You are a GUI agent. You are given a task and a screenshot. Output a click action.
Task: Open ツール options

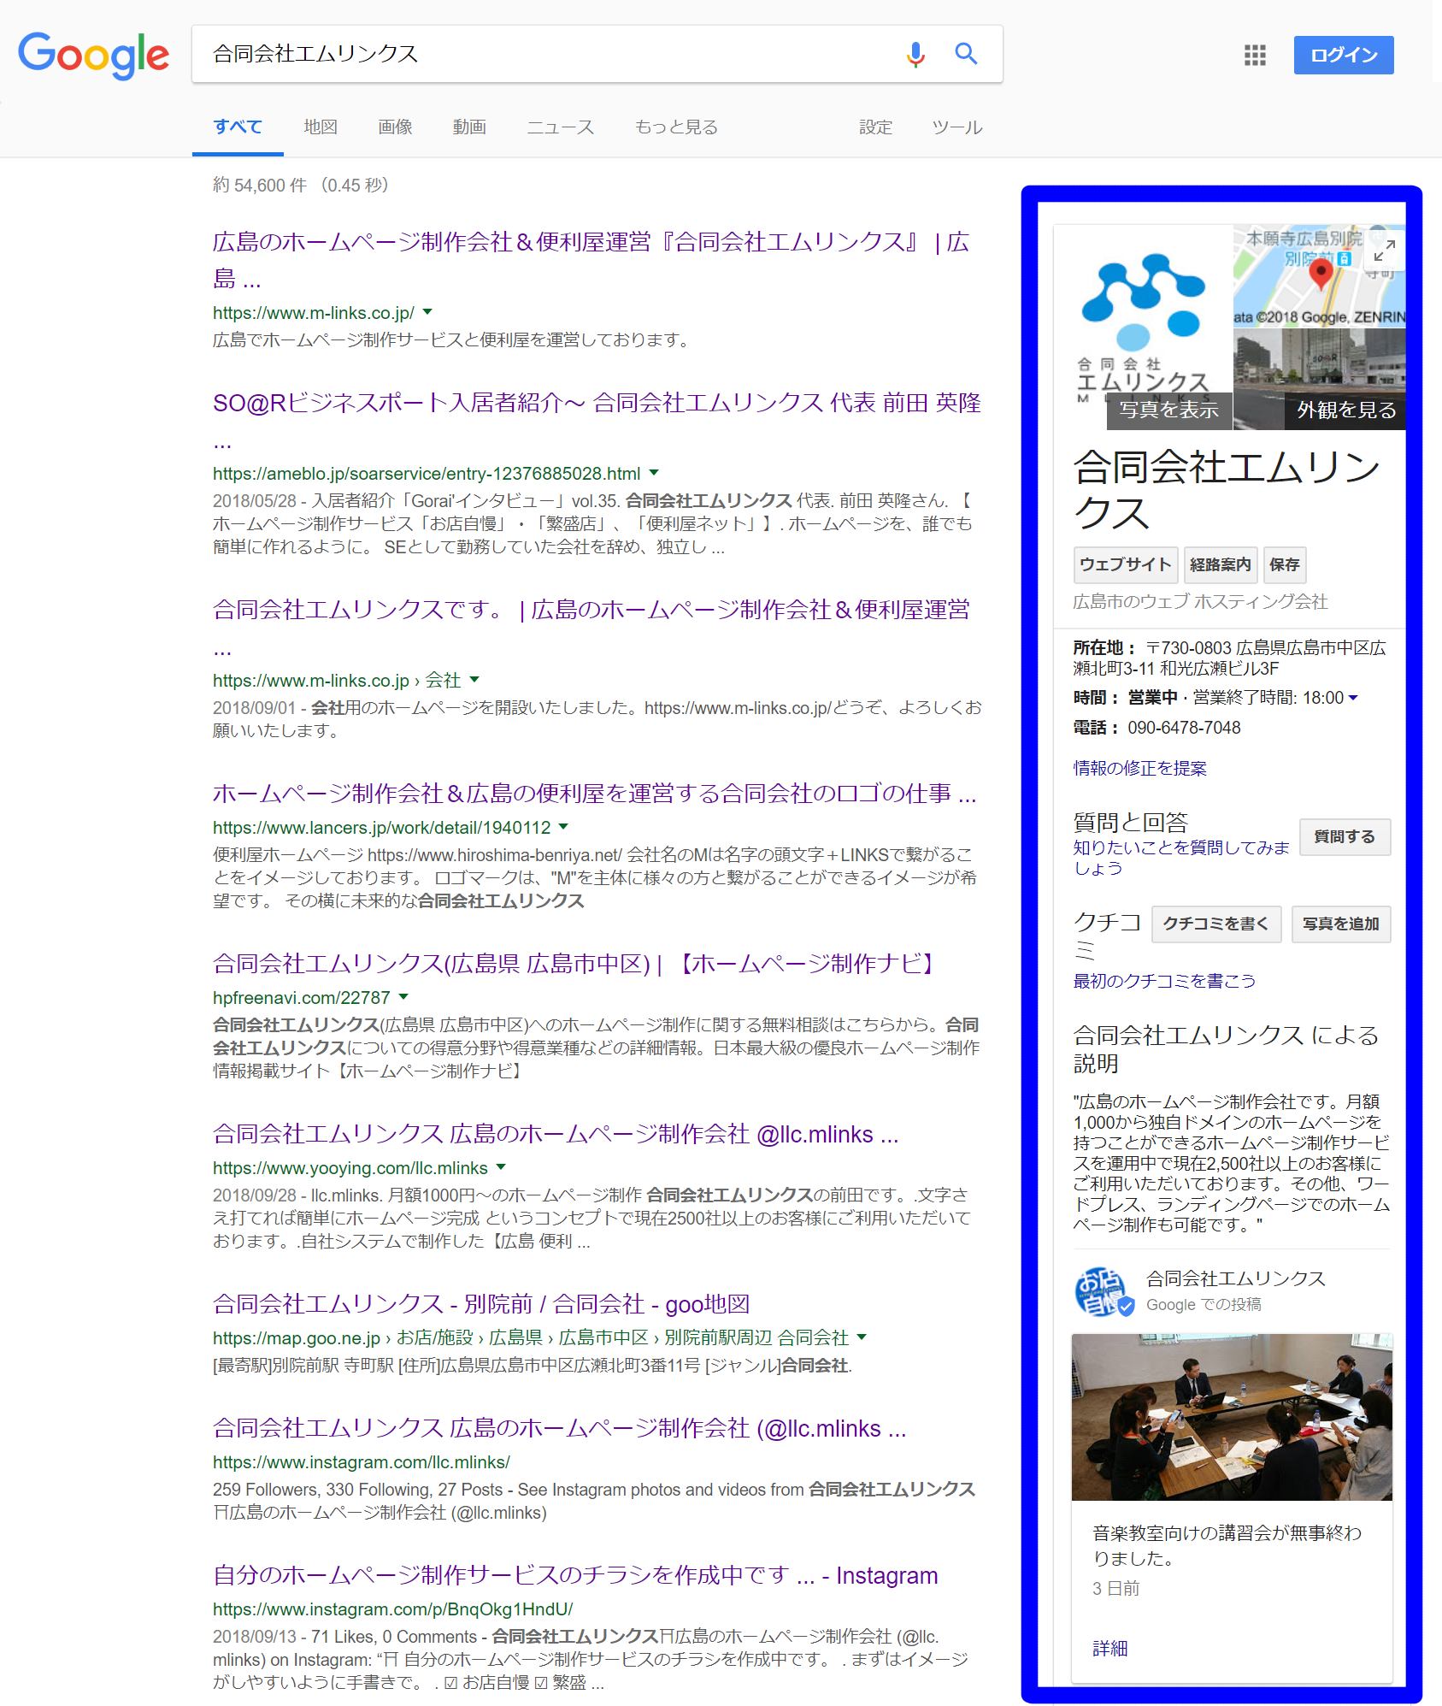pyautogui.click(x=956, y=127)
